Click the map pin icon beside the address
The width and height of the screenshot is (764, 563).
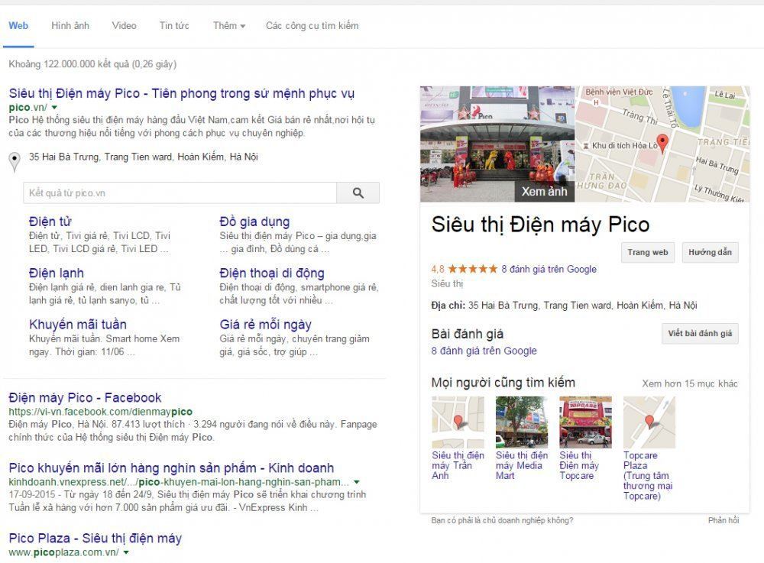15,162
